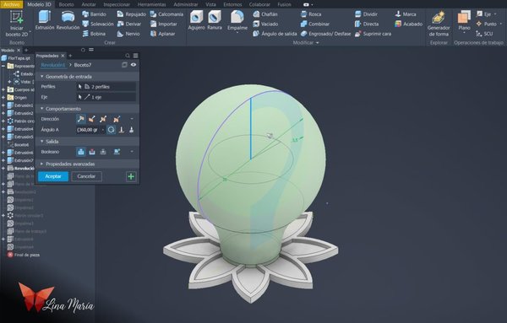This screenshot has width=507, height=323.
Task: Open the Generador de forma tool
Action: pos(439,24)
